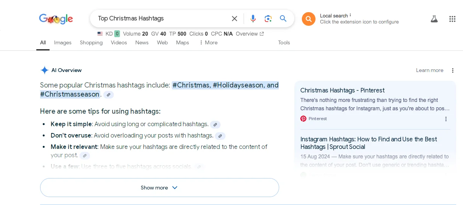Click the blue search magnifier icon

click(283, 19)
